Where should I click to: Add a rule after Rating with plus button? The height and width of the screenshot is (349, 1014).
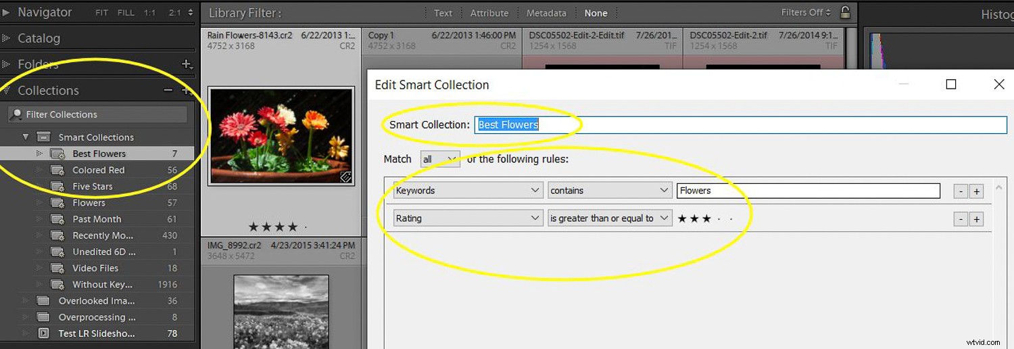tap(976, 219)
